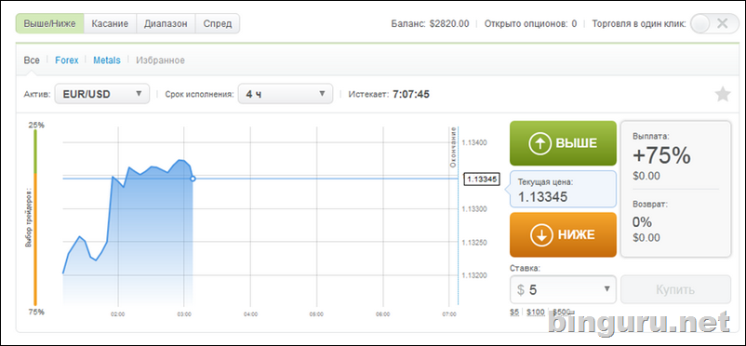
Task: Open the Ставка amount dropdown arrow
Action: [x=606, y=289]
